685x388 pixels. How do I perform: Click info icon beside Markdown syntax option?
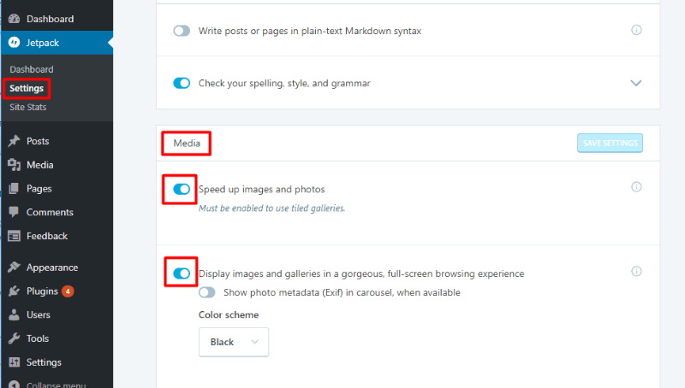click(636, 30)
